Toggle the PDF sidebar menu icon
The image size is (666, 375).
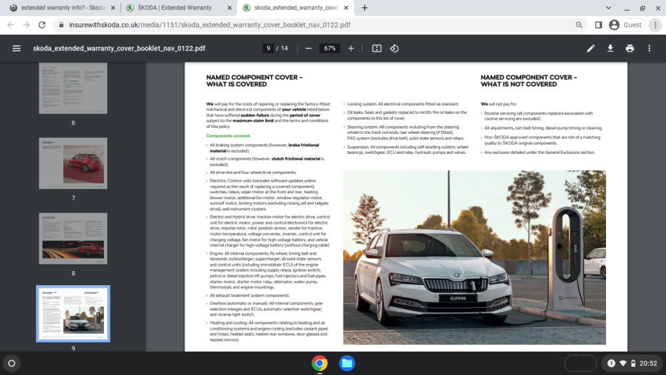[x=17, y=49]
